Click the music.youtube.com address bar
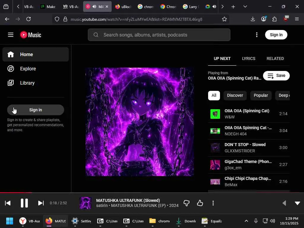This screenshot has width=304, height=228. click(137, 19)
